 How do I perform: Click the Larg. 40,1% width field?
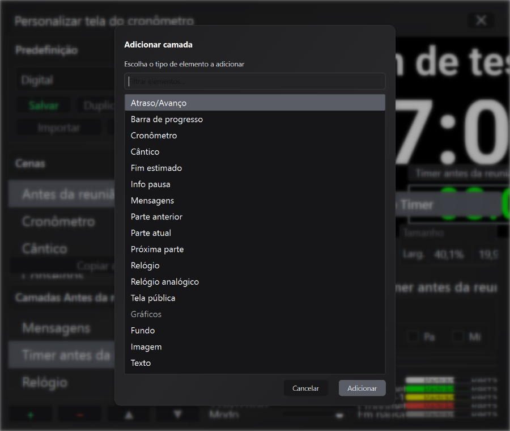click(x=449, y=254)
